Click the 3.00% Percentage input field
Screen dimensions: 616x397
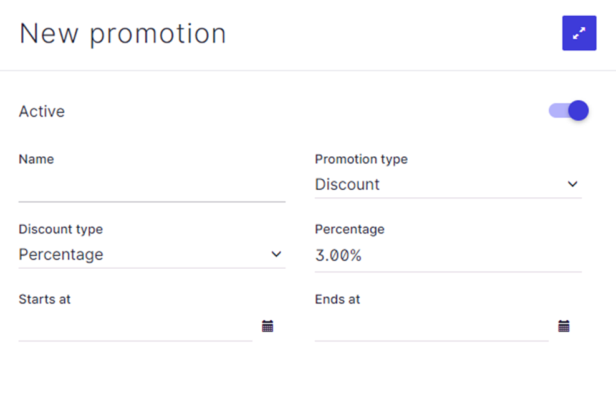pos(448,256)
